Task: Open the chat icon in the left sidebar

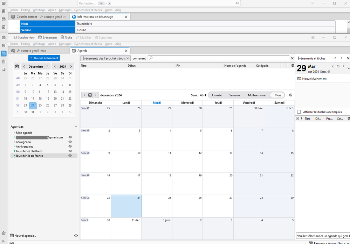Action: [4, 69]
